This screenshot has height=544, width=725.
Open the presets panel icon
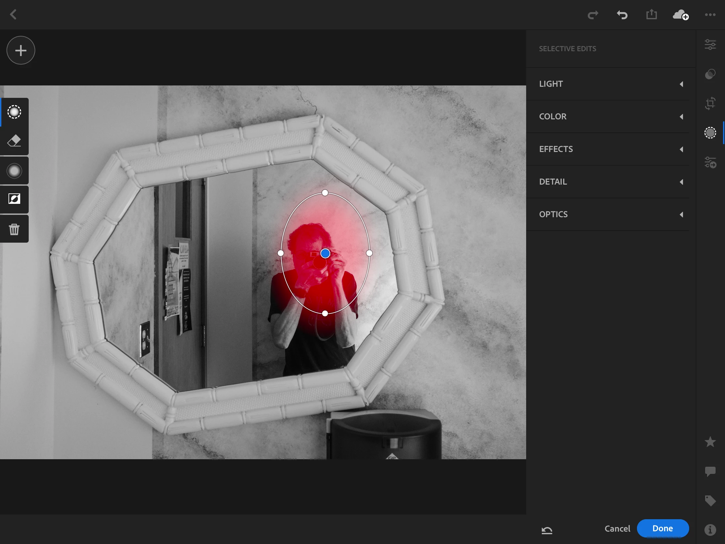[x=710, y=162]
